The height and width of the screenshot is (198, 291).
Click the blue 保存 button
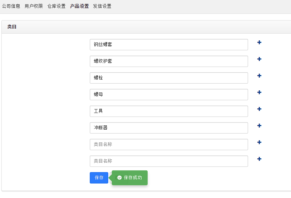tap(99, 178)
